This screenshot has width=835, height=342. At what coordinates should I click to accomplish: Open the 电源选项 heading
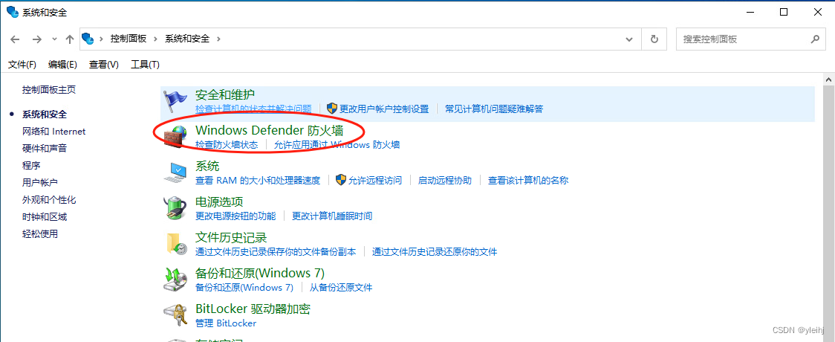pos(219,202)
